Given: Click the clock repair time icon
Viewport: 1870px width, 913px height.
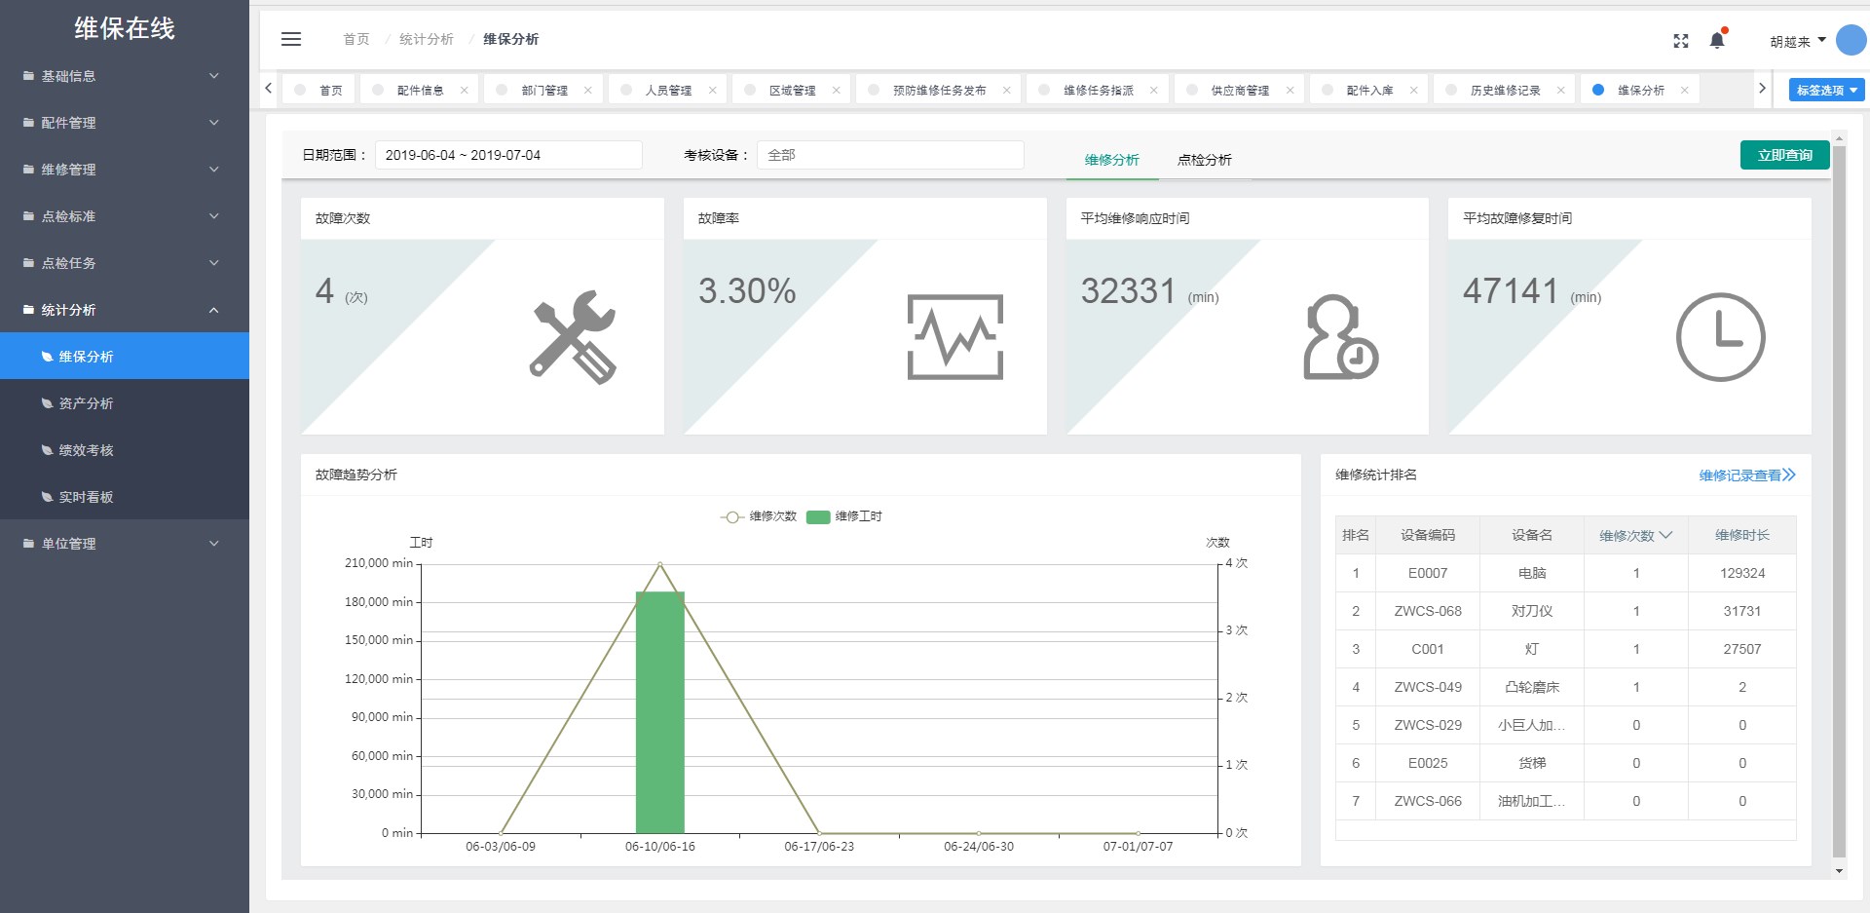Looking at the screenshot, I should [x=1721, y=337].
